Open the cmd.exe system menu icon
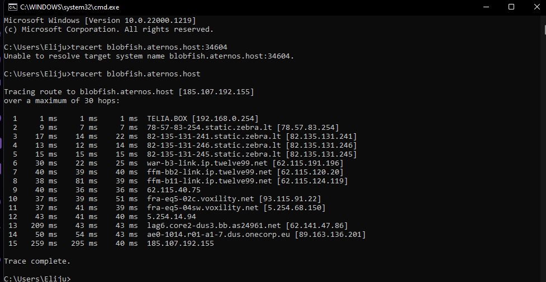Image resolution: width=546 pixels, height=282 pixels. [12, 7]
